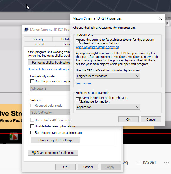Screen dimensions: 171x174
Task: Open the 'Application' scaling dropdown
Action: click(108, 107)
